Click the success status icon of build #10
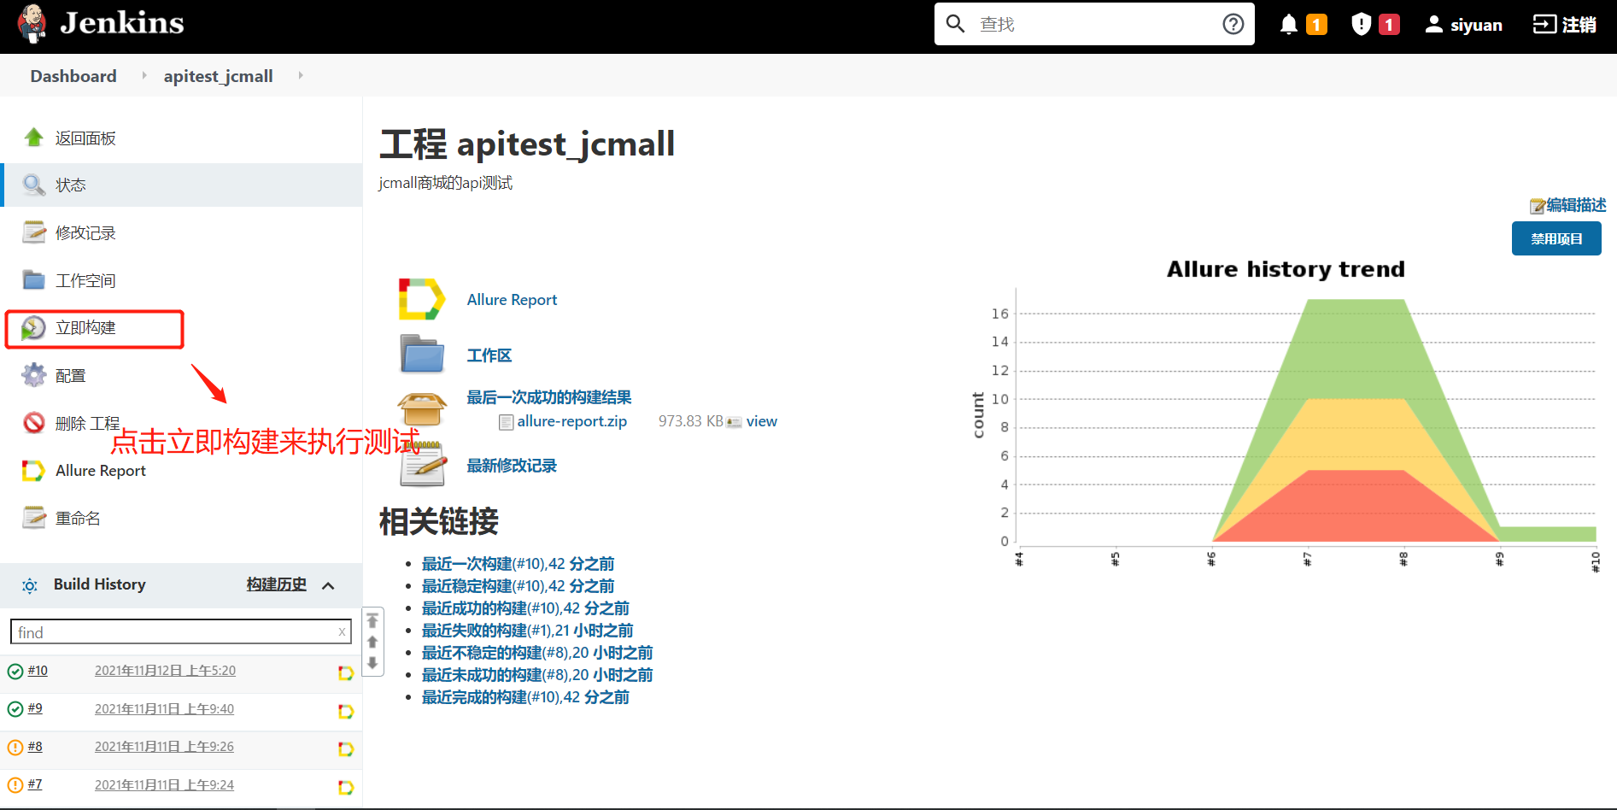Image resolution: width=1617 pixels, height=810 pixels. click(x=15, y=672)
